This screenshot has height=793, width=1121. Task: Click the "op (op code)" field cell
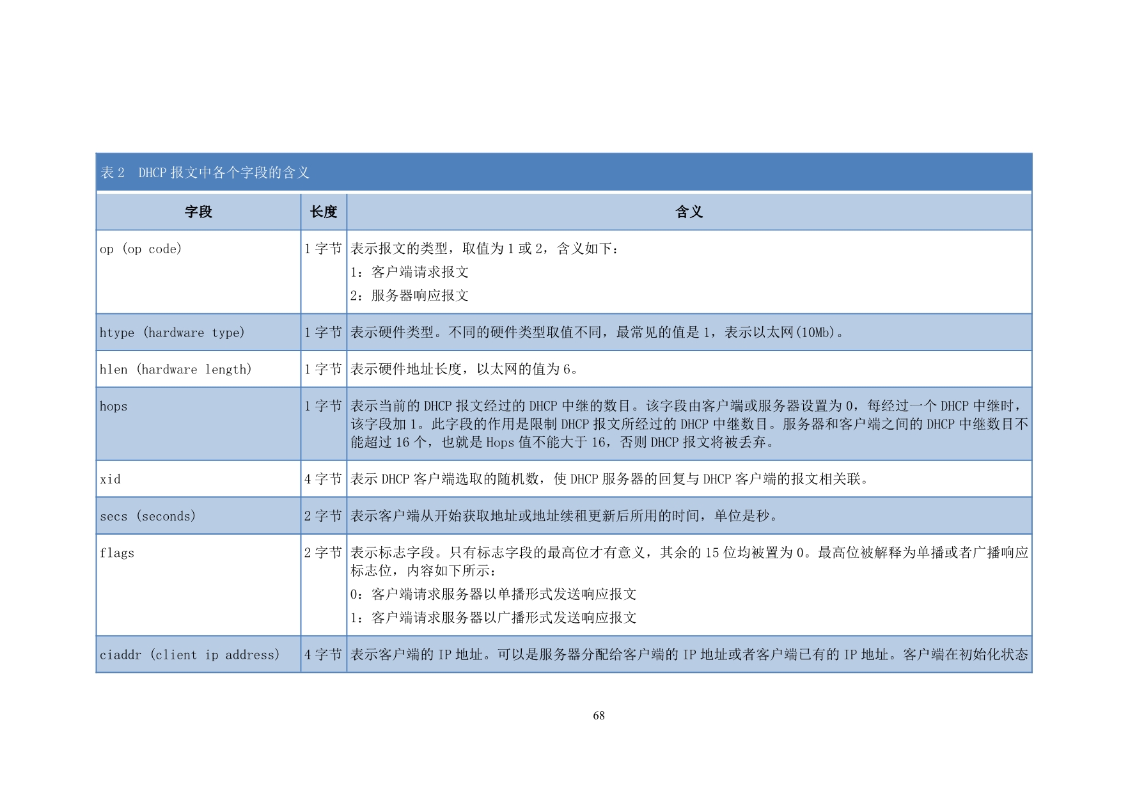[141, 249]
